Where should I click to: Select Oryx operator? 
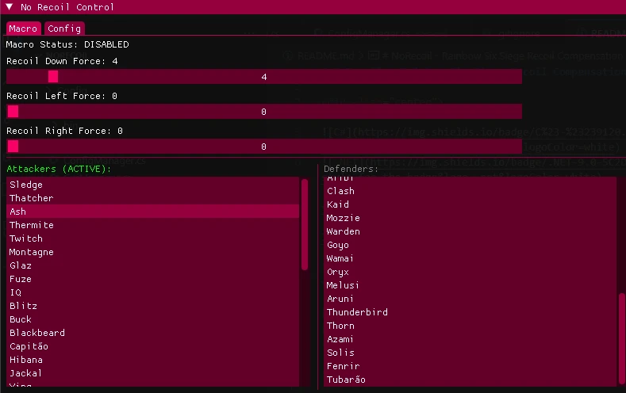pos(470,272)
